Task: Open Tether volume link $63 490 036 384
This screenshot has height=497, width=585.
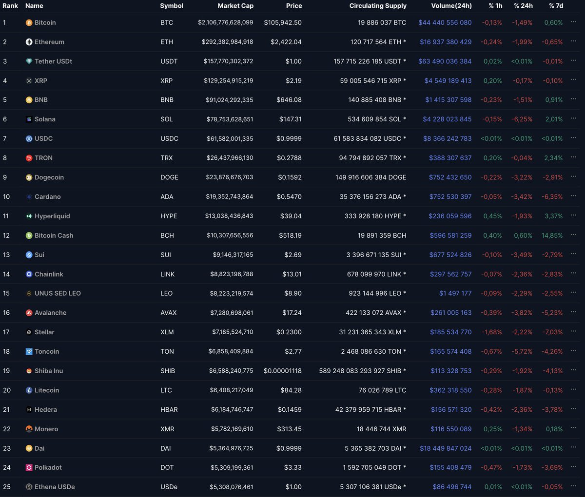Action: tap(445, 61)
